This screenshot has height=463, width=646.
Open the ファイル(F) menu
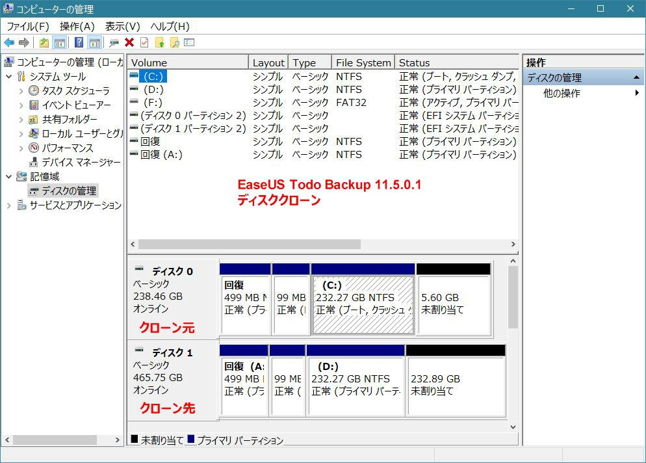pyautogui.click(x=28, y=27)
